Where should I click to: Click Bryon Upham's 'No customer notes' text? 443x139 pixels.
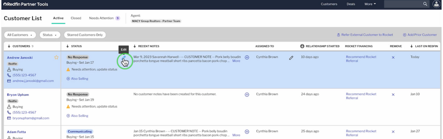click(175, 94)
